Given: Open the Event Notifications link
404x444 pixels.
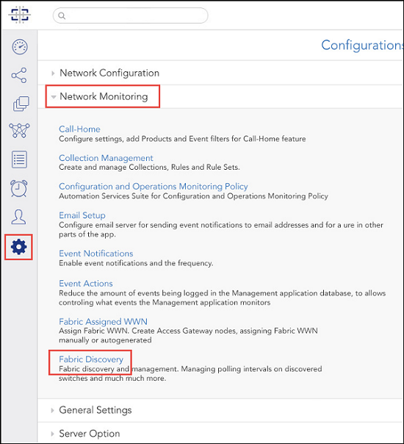Looking at the screenshot, I should point(96,254).
